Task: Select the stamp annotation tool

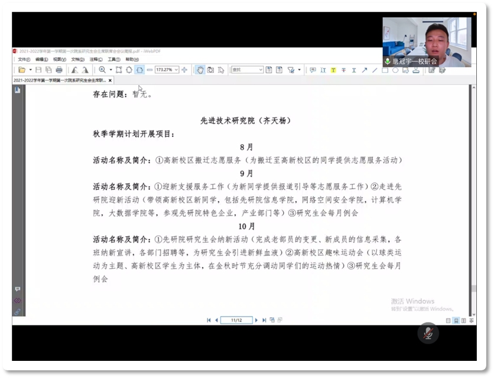Action: (x=416, y=70)
